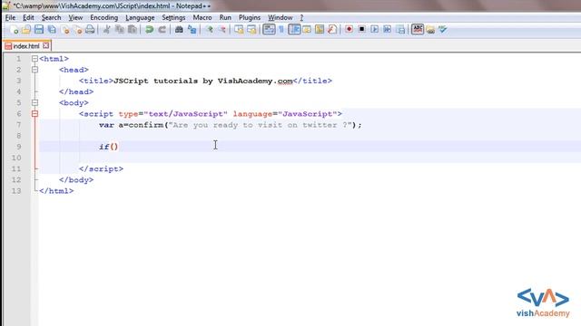Open the File menu
This screenshot has height=326, width=581.
pyautogui.click(x=10, y=18)
